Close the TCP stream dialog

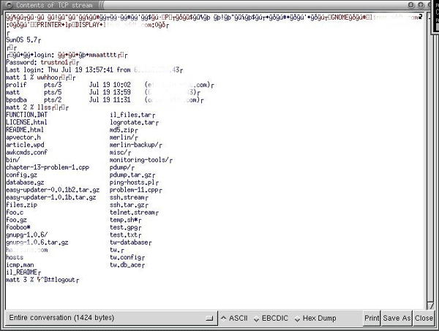click(424, 319)
